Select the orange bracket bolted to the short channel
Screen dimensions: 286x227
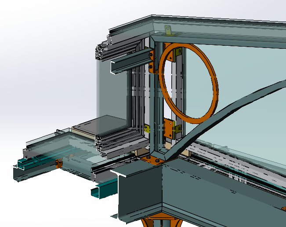[x=152, y=62]
